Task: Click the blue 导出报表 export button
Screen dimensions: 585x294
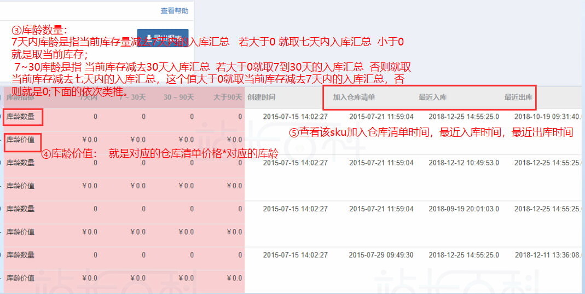Action: [163, 38]
